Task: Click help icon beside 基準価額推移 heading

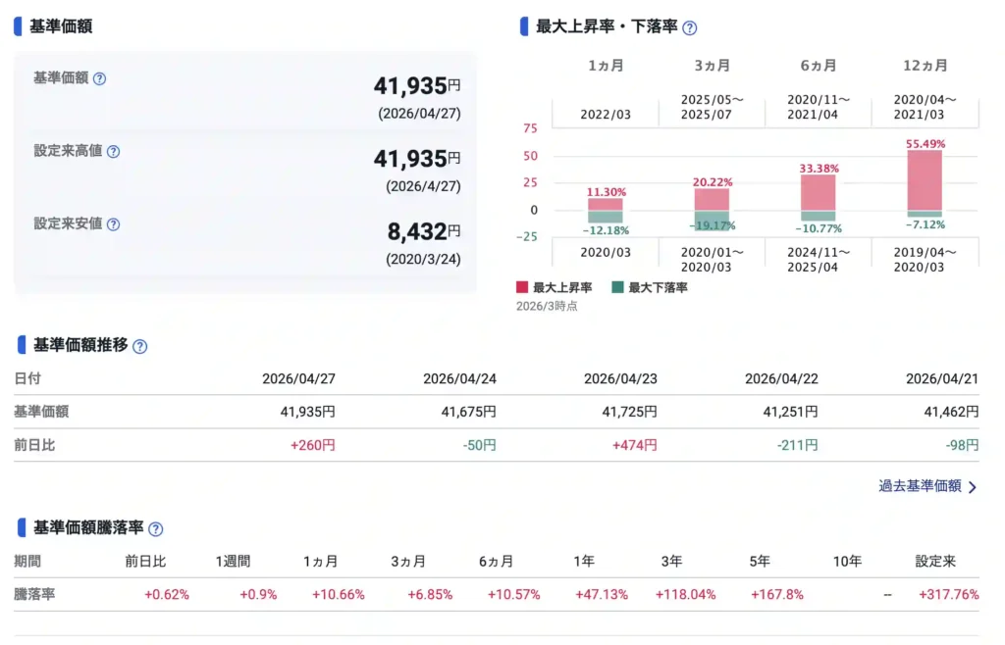Action: 139,346
